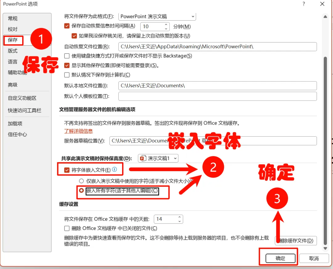Click the scrollbar up arrow
The height and width of the screenshot is (269, 333).
coord(325,17)
